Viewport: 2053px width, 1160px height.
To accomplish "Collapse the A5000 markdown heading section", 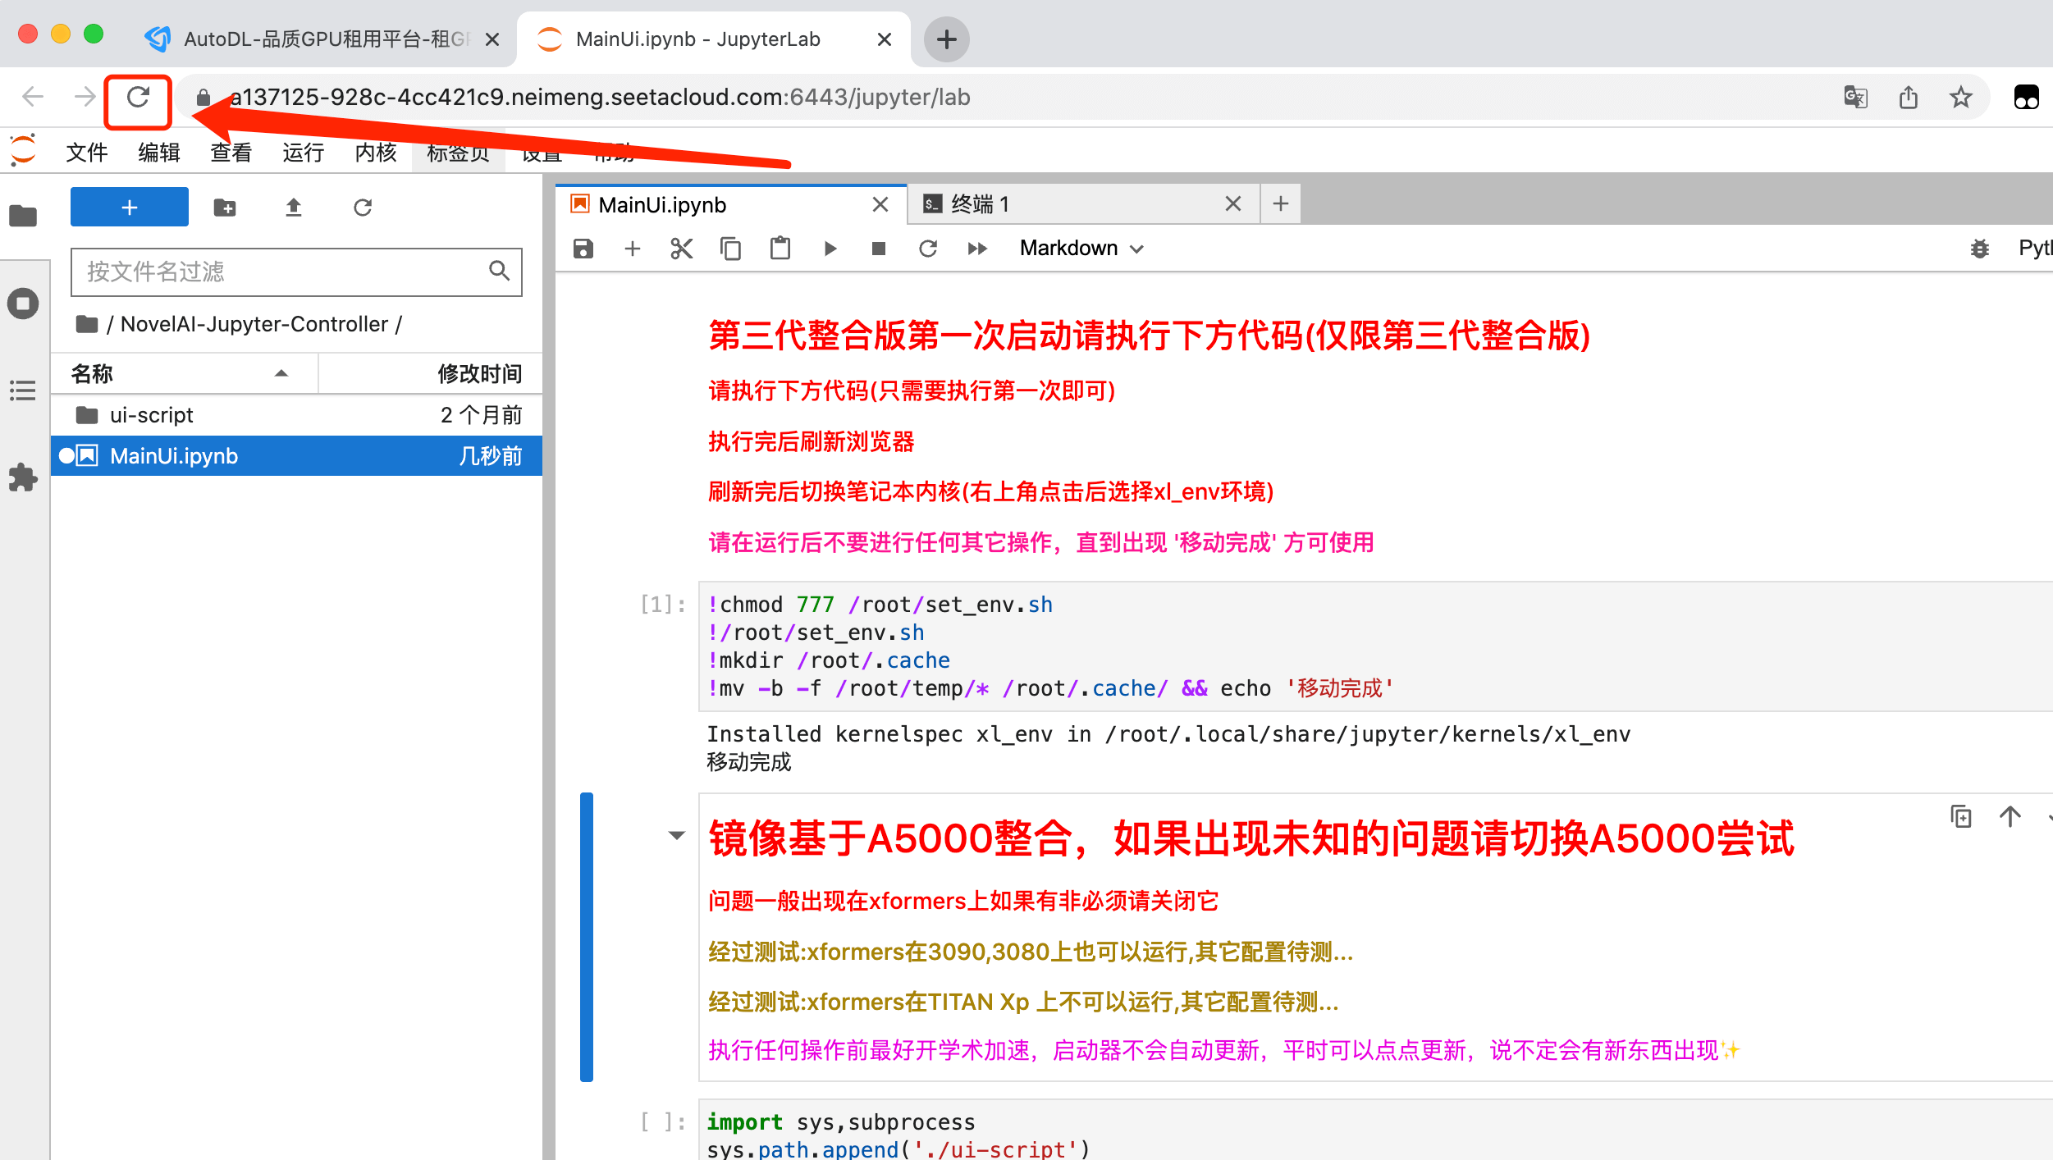I will pyautogui.click(x=676, y=836).
